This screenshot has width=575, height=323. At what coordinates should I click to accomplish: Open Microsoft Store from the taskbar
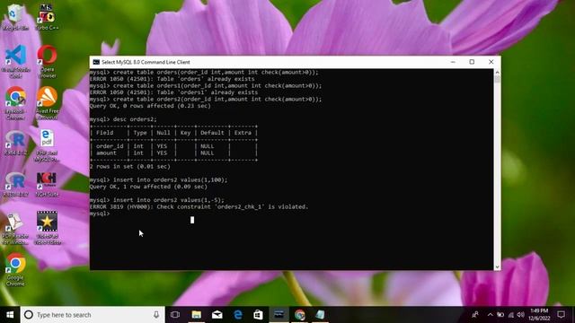(x=258, y=315)
